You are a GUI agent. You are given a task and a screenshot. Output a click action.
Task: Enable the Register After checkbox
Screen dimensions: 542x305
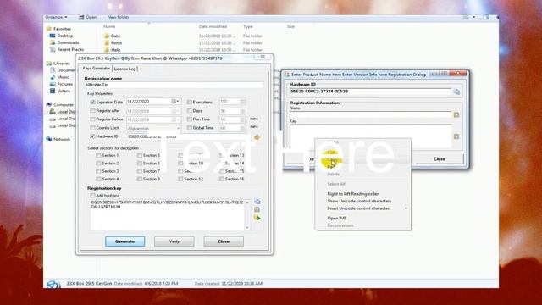coord(92,111)
